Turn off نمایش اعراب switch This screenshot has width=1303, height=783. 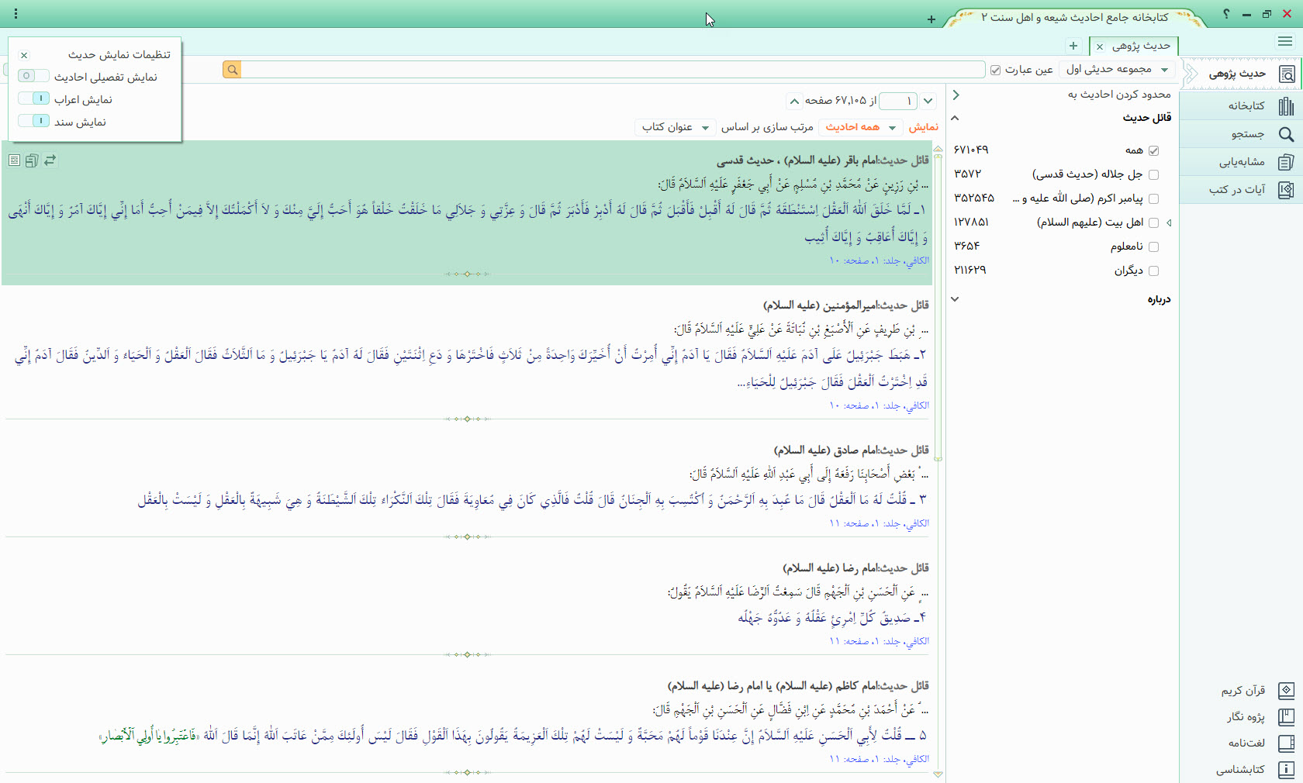pyautogui.click(x=33, y=98)
